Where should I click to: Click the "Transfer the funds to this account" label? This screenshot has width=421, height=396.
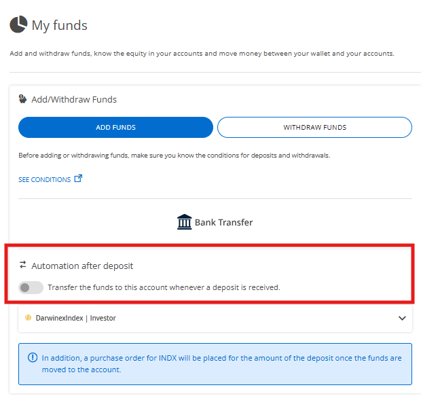(164, 287)
